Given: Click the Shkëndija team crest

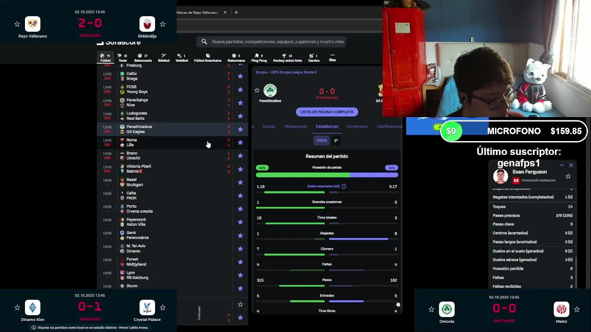Looking at the screenshot, I should [147, 24].
